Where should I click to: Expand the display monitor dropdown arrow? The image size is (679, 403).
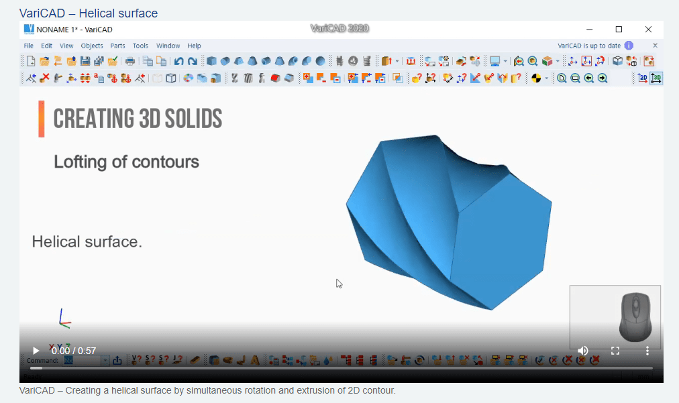pos(505,61)
